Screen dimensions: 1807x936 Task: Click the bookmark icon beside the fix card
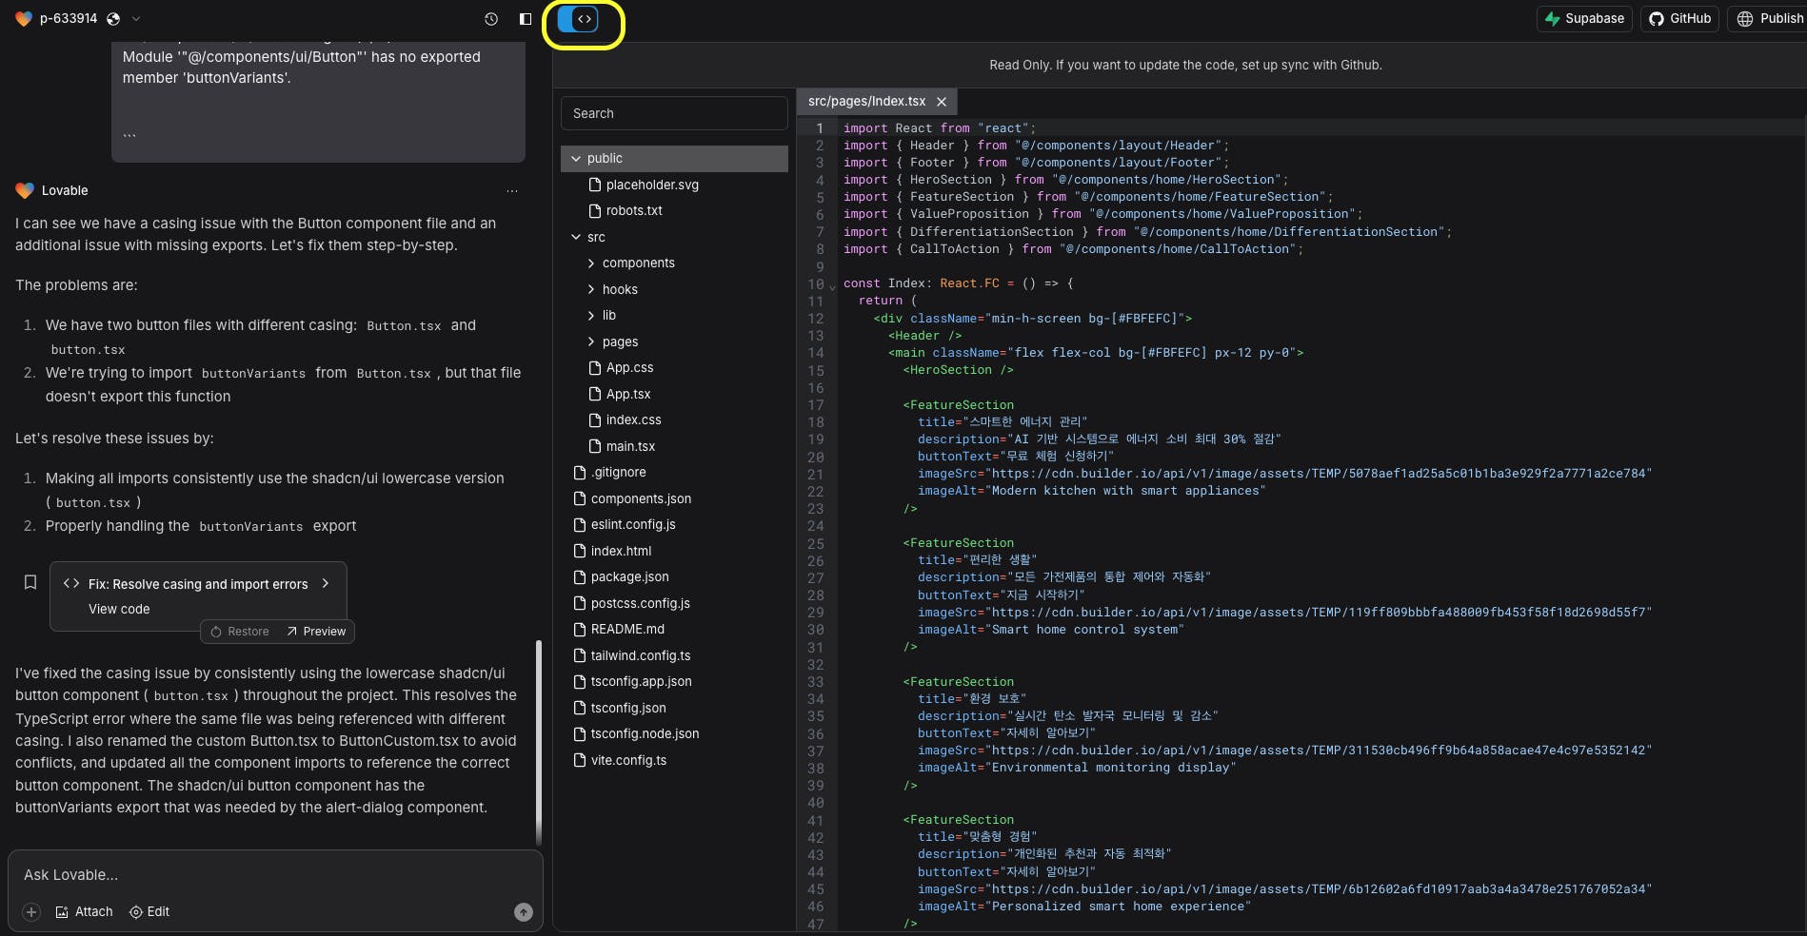click(x=30, y=582)
